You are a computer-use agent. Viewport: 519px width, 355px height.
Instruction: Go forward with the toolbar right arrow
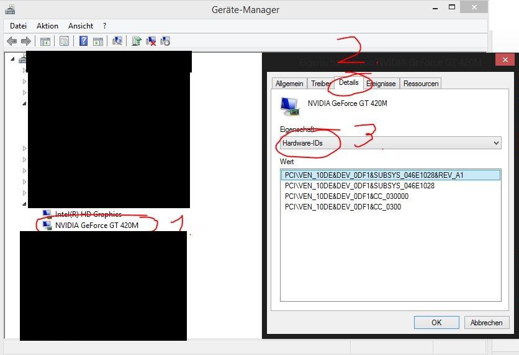pos(26,42)
